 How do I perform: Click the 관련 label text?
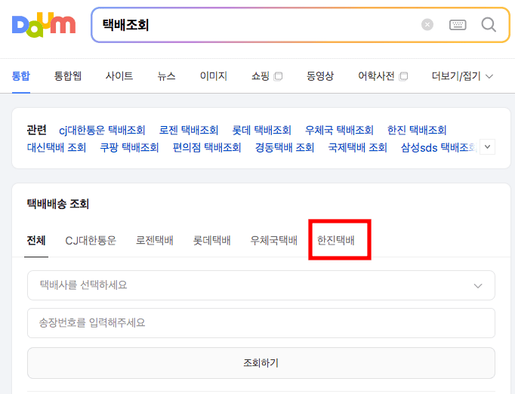coord(36,130)
